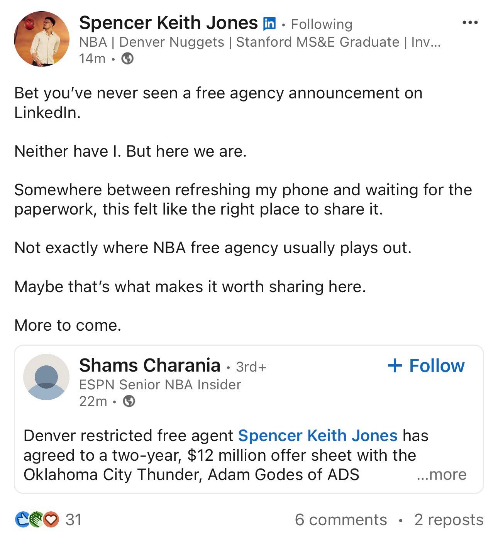View the 2 reposts
Image resolution: width=498 pixels, height=541 pixels.
tap(449, 520)
